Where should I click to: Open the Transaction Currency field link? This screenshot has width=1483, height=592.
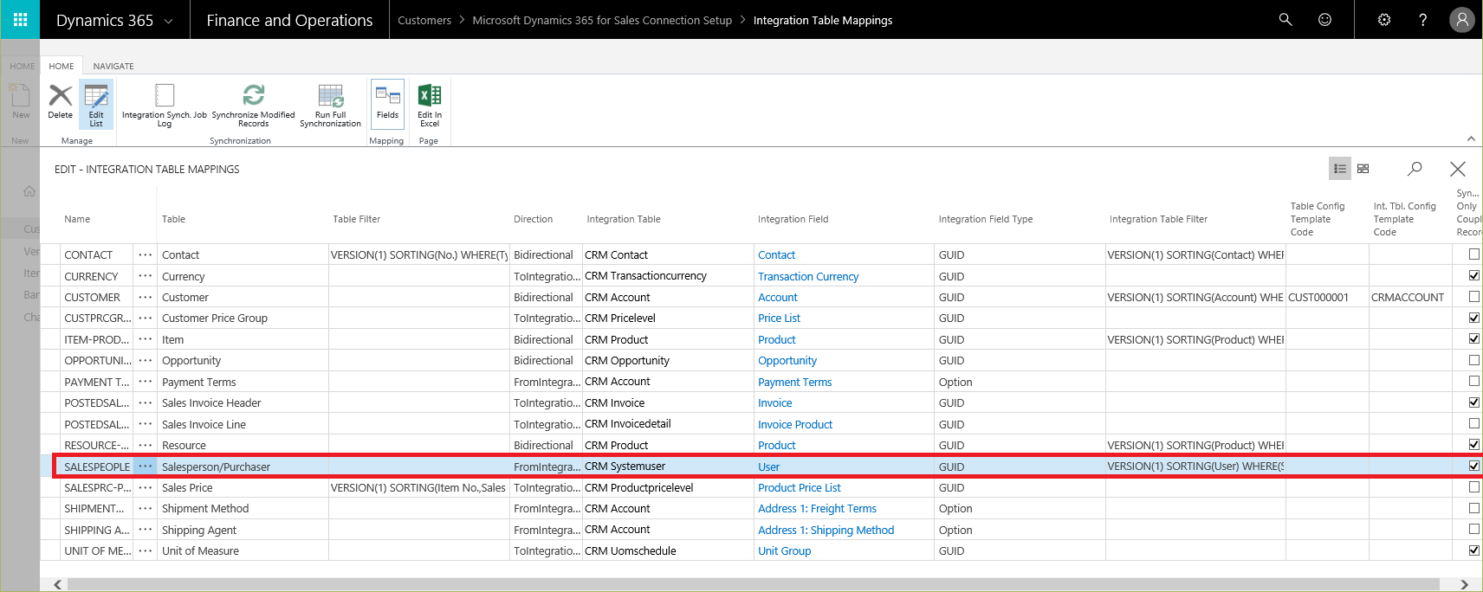click(808, 277)
